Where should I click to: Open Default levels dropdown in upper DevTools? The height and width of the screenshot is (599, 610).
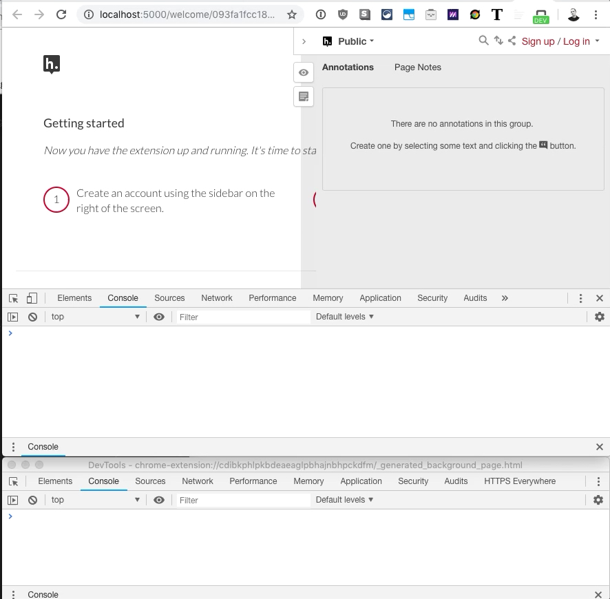345,317
